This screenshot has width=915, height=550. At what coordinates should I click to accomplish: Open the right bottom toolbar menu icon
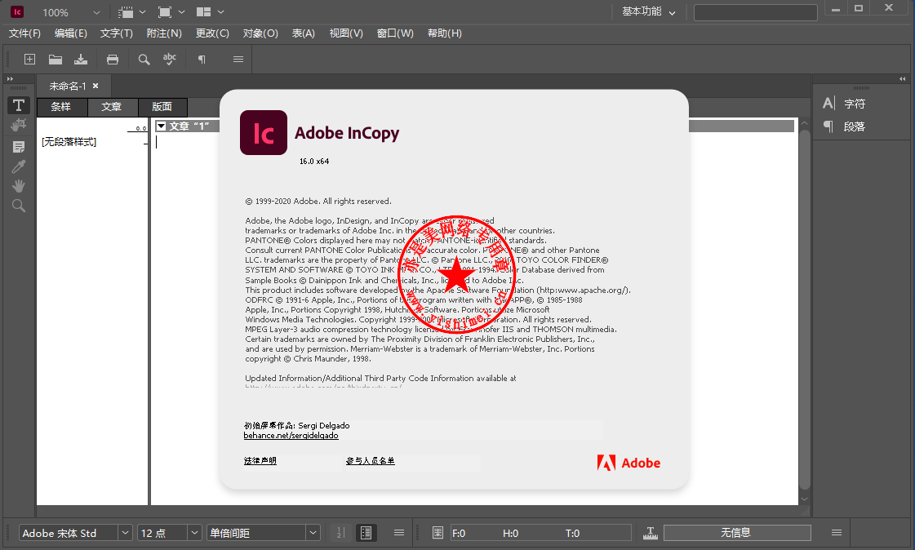point(836,533)
